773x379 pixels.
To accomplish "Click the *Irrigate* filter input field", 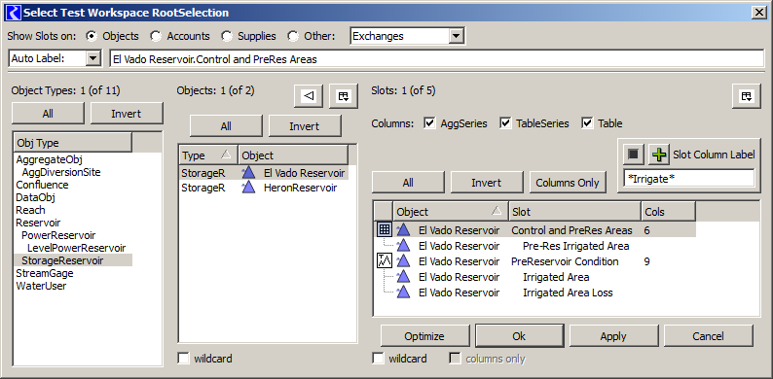I will coord(688,179).
